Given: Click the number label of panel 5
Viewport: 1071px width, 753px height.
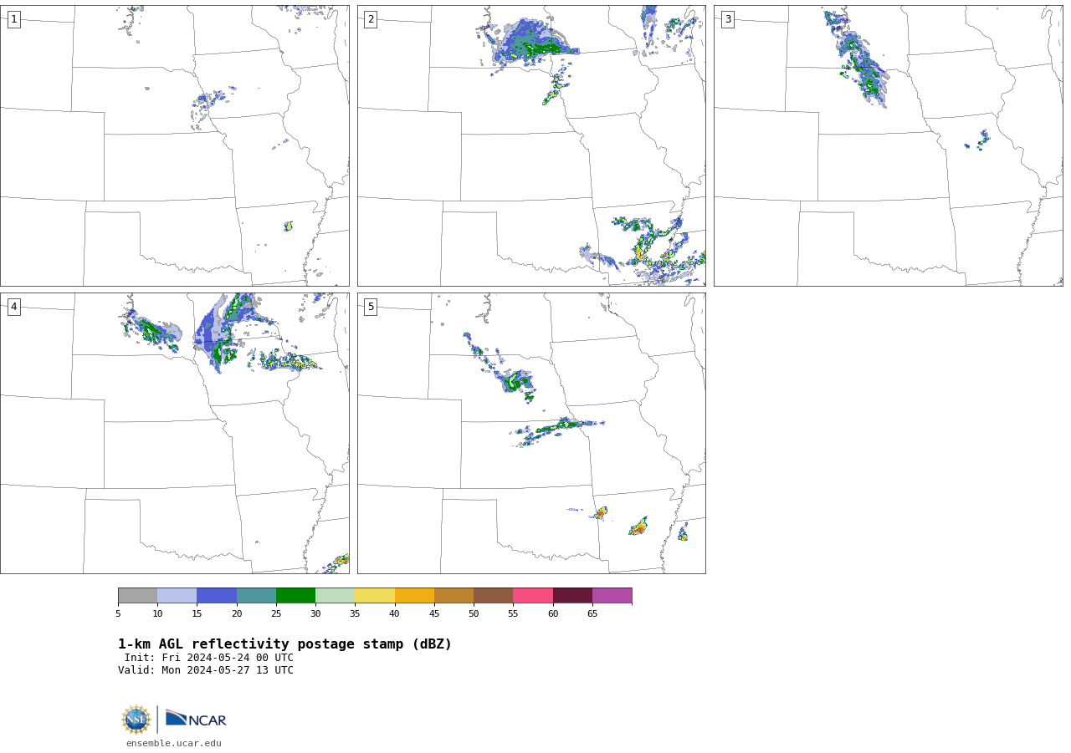Looking at the screenshot, I should 371,307.
